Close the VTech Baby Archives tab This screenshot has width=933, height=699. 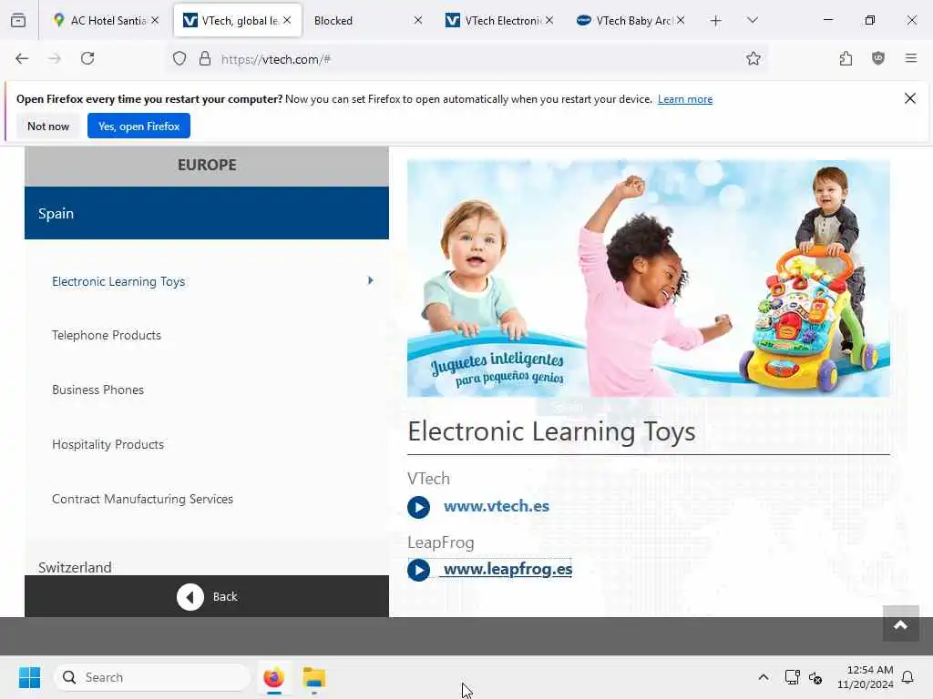click(x=681, y=20)
